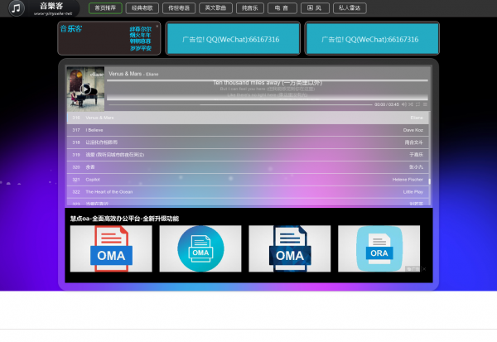Click the round teal OMA icon
The image size is (497, 342).
[200, 248]
